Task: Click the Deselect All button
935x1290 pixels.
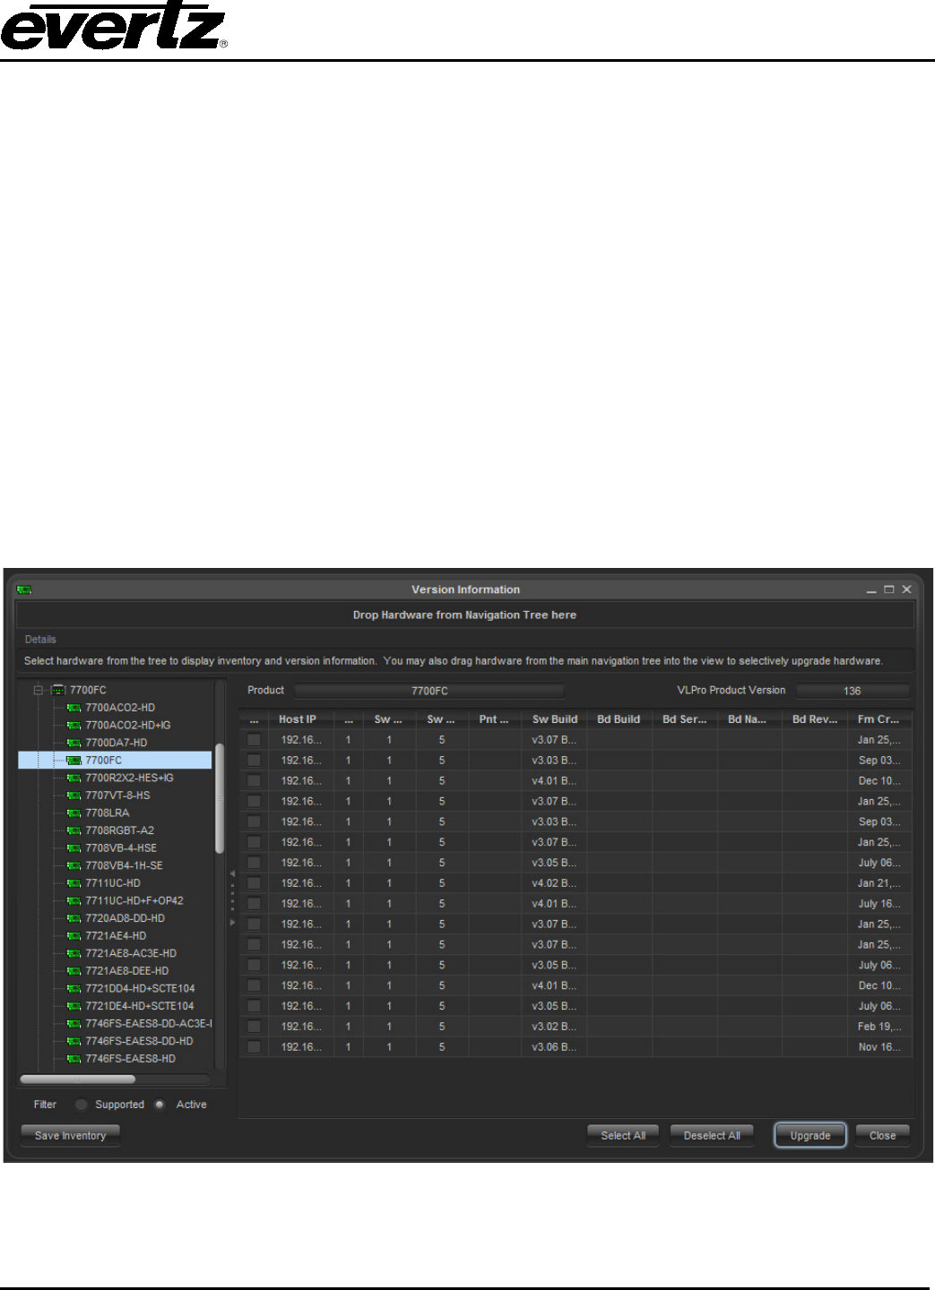Action: point(712,1136)
